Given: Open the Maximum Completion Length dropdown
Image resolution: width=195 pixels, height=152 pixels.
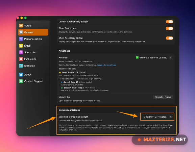Looking at the screenshot, I should click(157, 117).
